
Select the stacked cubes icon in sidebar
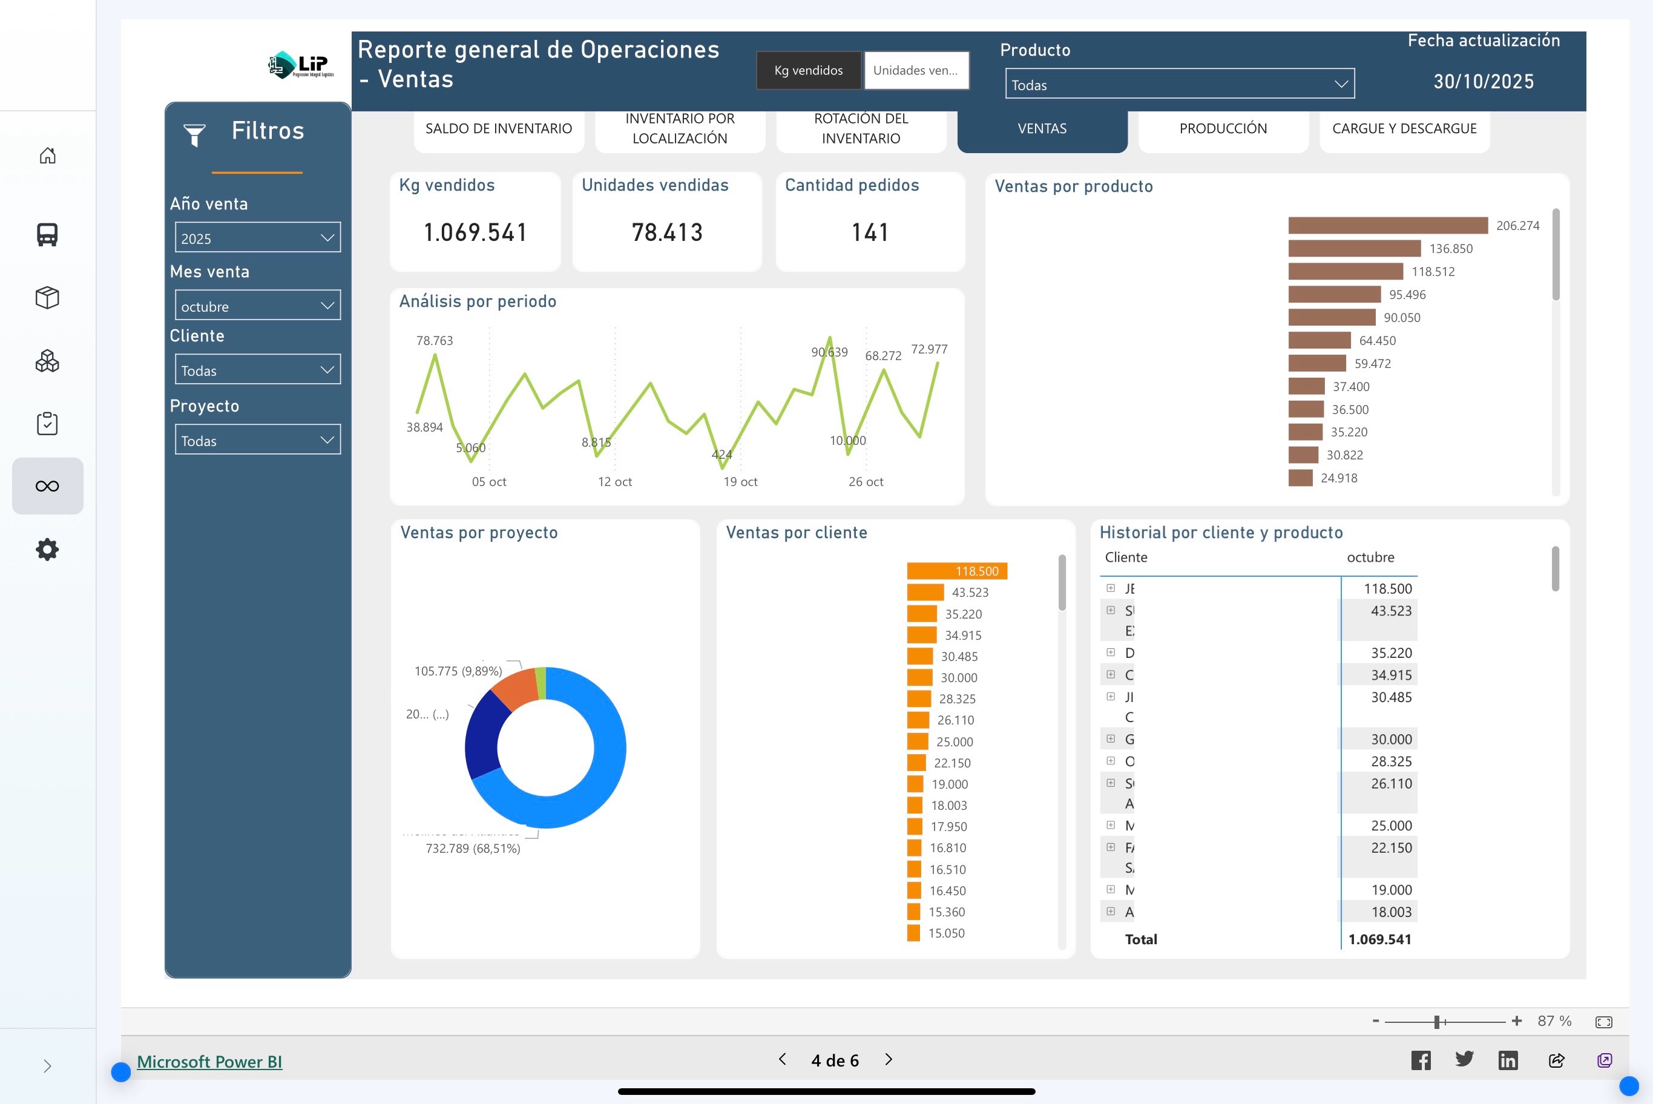tap(47, 361)
